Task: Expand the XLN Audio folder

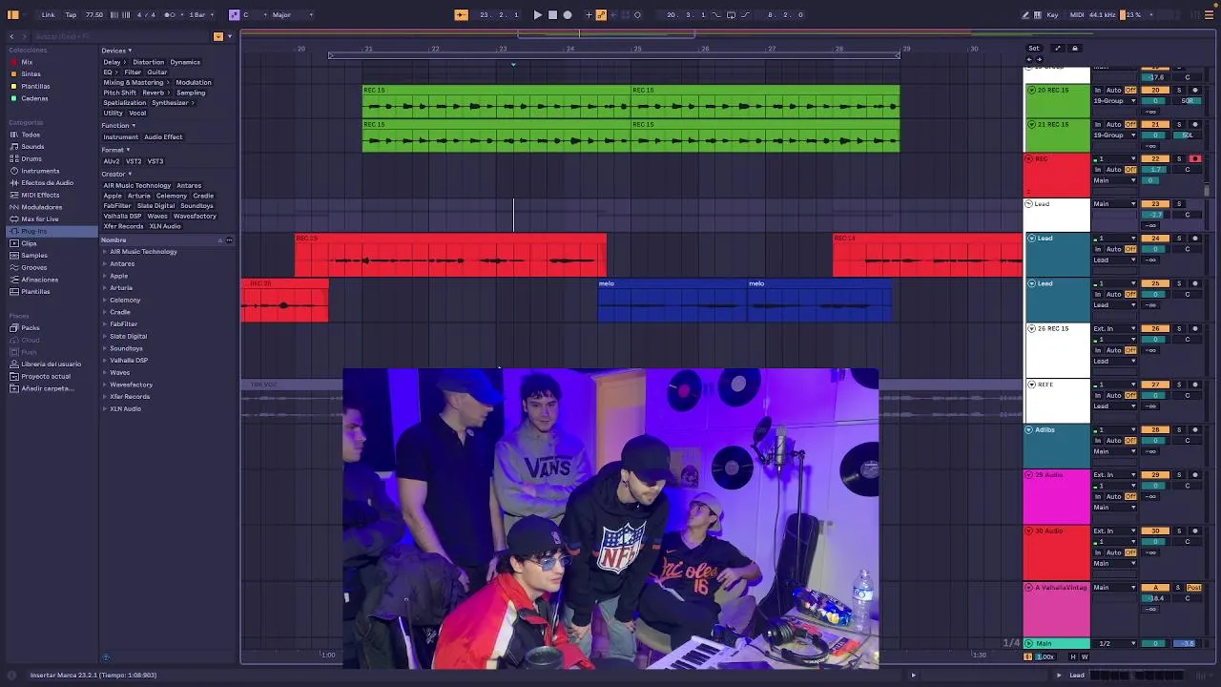Action: pos(105,408)
